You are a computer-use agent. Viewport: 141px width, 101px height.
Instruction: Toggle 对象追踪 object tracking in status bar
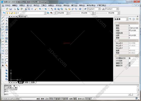pos(65,99)
